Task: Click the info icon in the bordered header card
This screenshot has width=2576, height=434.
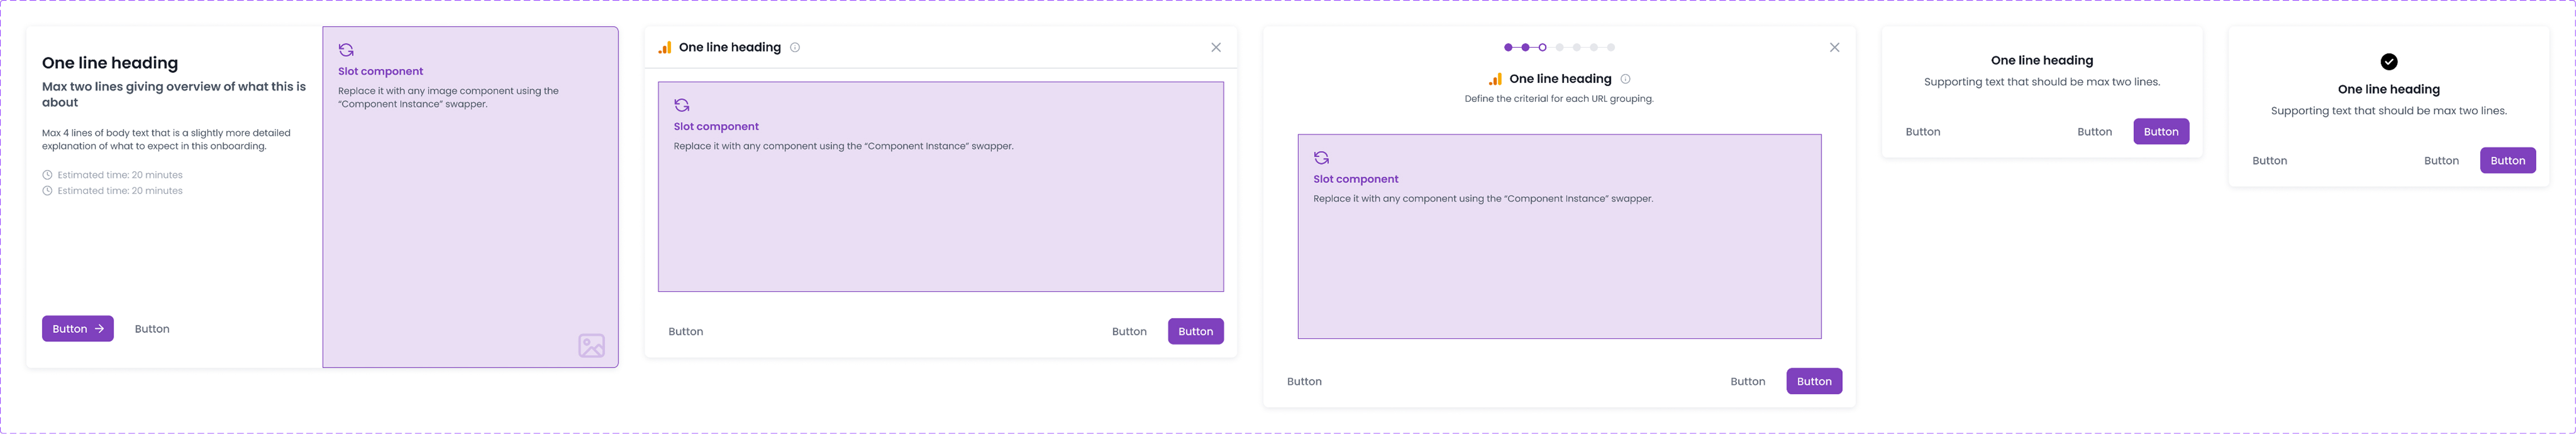Action: click(795, 47)
